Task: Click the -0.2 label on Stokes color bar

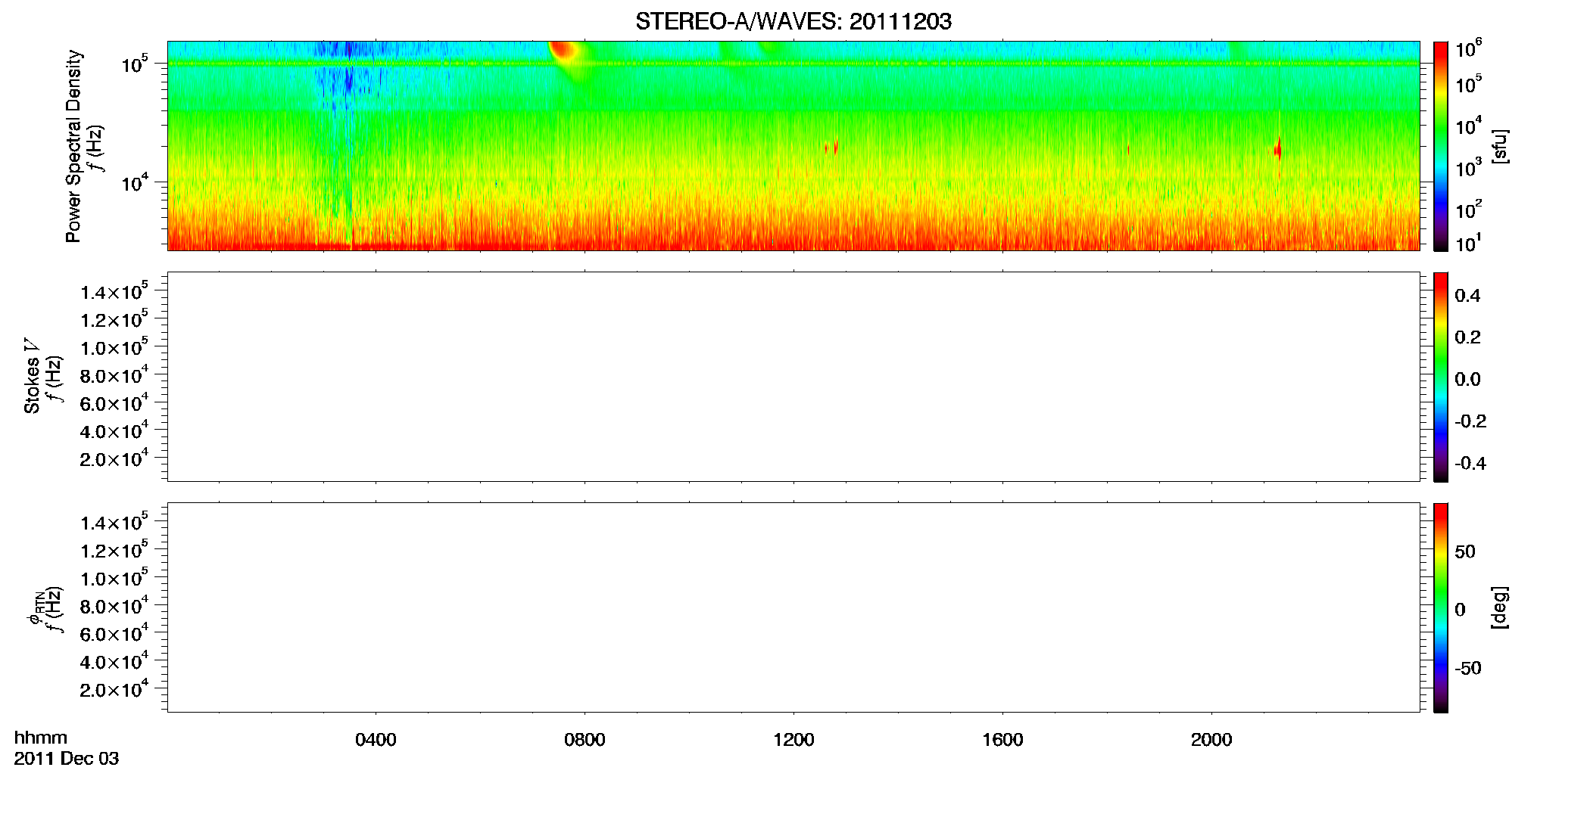Action: click(x=1470, y=421)
